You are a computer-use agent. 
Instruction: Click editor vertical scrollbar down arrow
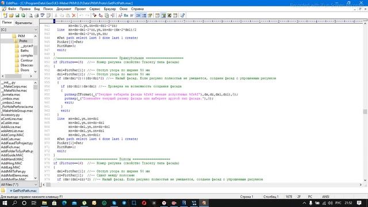(365, 180)
